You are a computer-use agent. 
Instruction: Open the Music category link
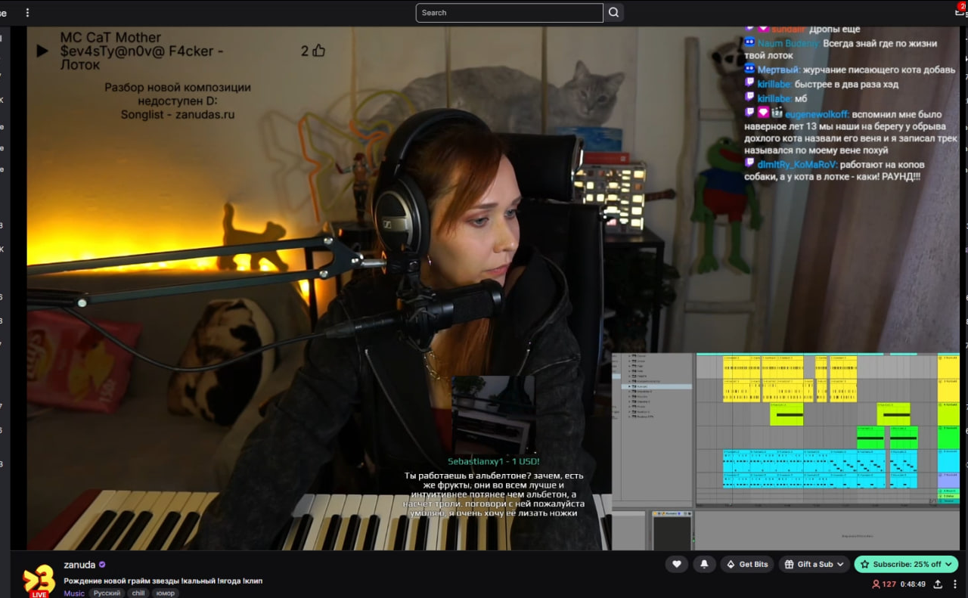click(x=74, y=593)
